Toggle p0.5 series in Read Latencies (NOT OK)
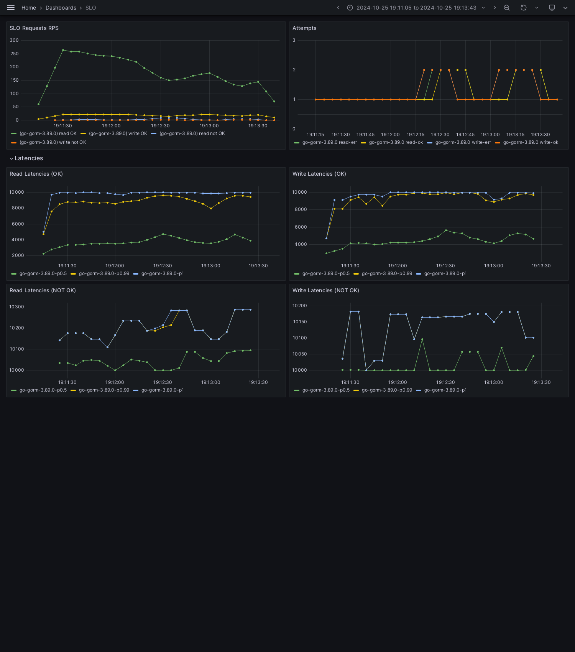This screenshot has height=652, width=575. pyautogui.click(x=43, y=390)
